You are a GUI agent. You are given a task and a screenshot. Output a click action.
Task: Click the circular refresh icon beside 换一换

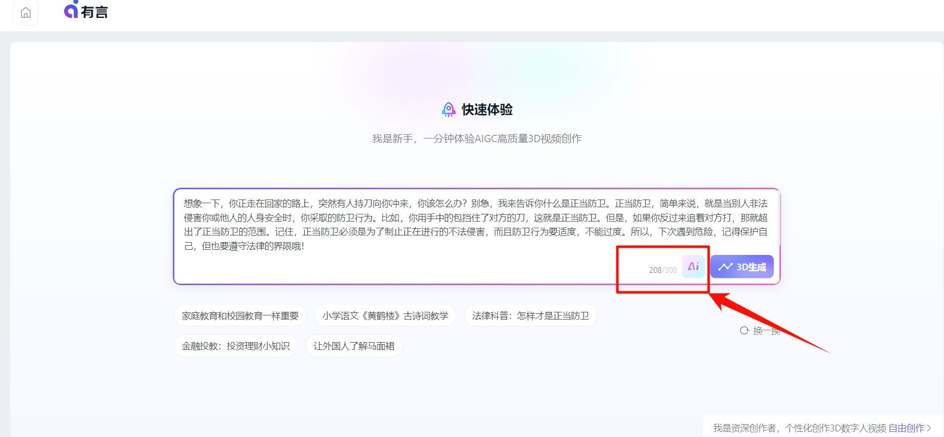[x=744, y=331]
